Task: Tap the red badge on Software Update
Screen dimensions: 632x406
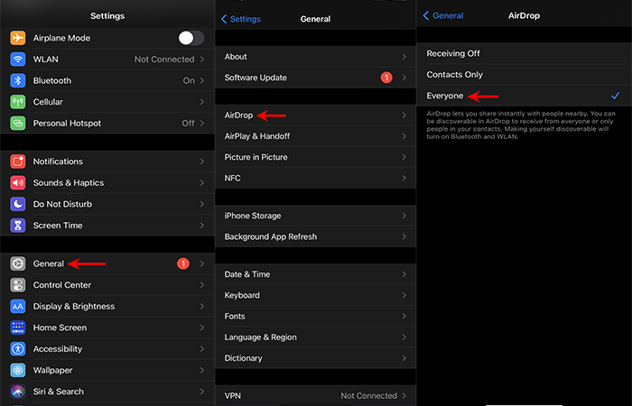Action: click(x=386, y=78)
